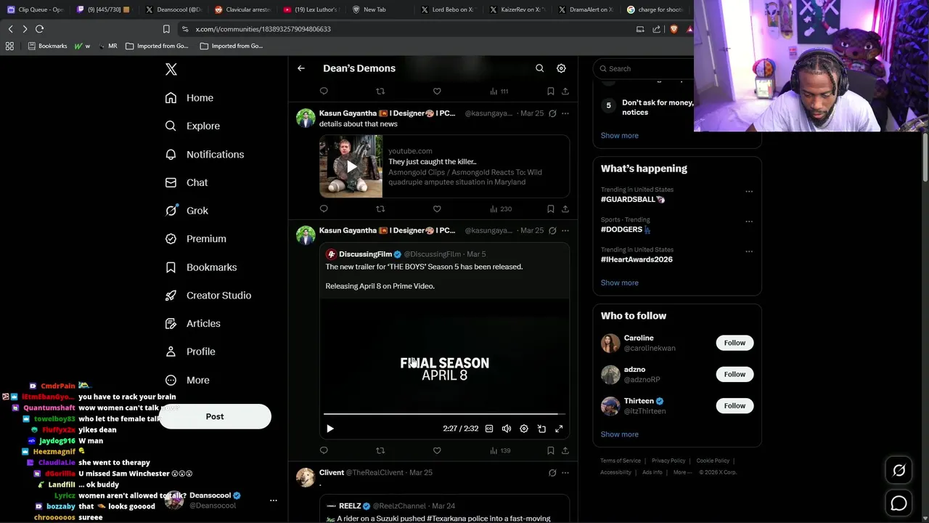929x523 pixels.
Task: Click the X logo in sidebar
Action: coord(171,69)
